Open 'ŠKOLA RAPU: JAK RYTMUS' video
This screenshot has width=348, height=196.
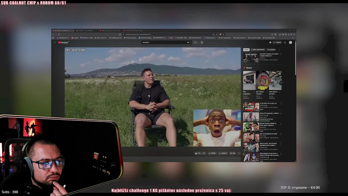[x=251, y=147]
